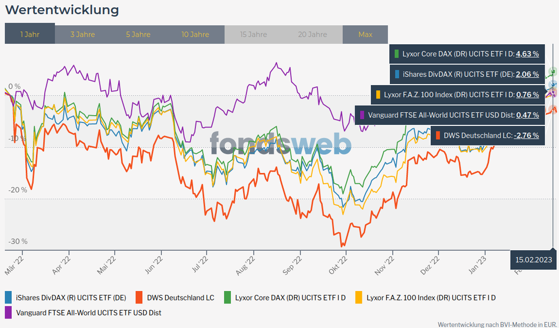
Task: Click the 15.02.2023 date marker
Action: coord(534,260)
